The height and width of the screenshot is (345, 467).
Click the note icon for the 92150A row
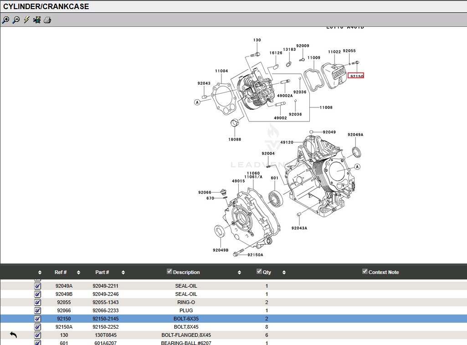click(x=38, y=327)
